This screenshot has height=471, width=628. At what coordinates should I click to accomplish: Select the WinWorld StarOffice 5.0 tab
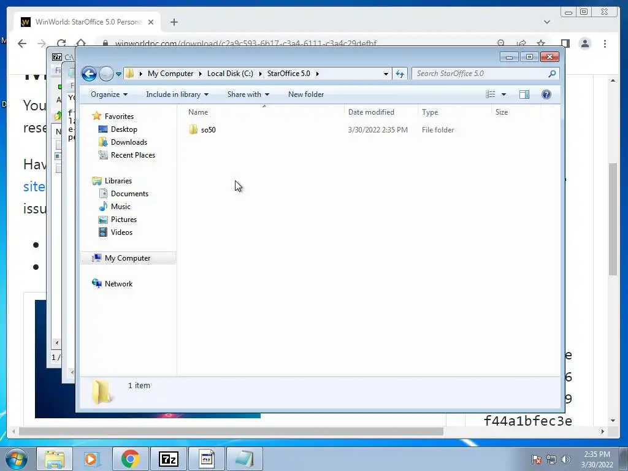pos(87,22)
